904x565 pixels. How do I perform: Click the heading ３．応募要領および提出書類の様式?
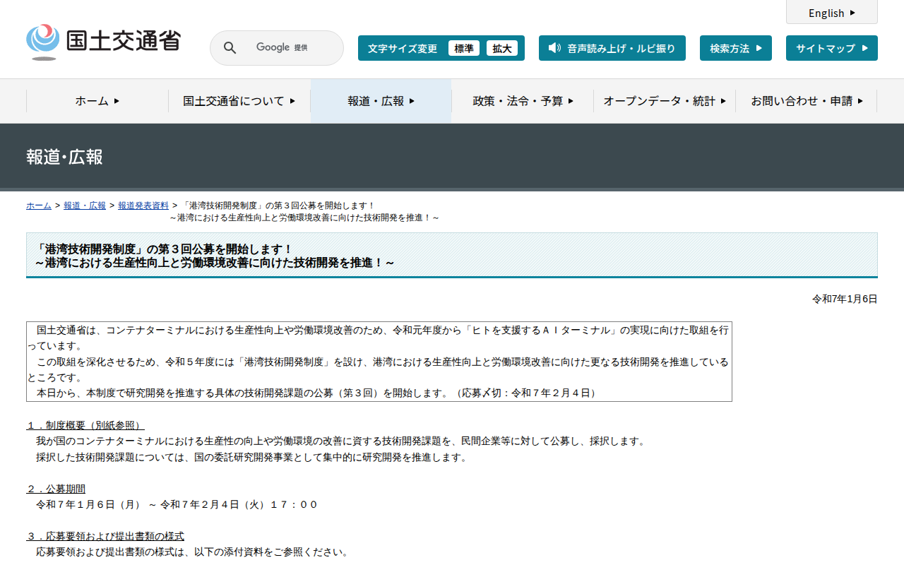tap(105, 536)
